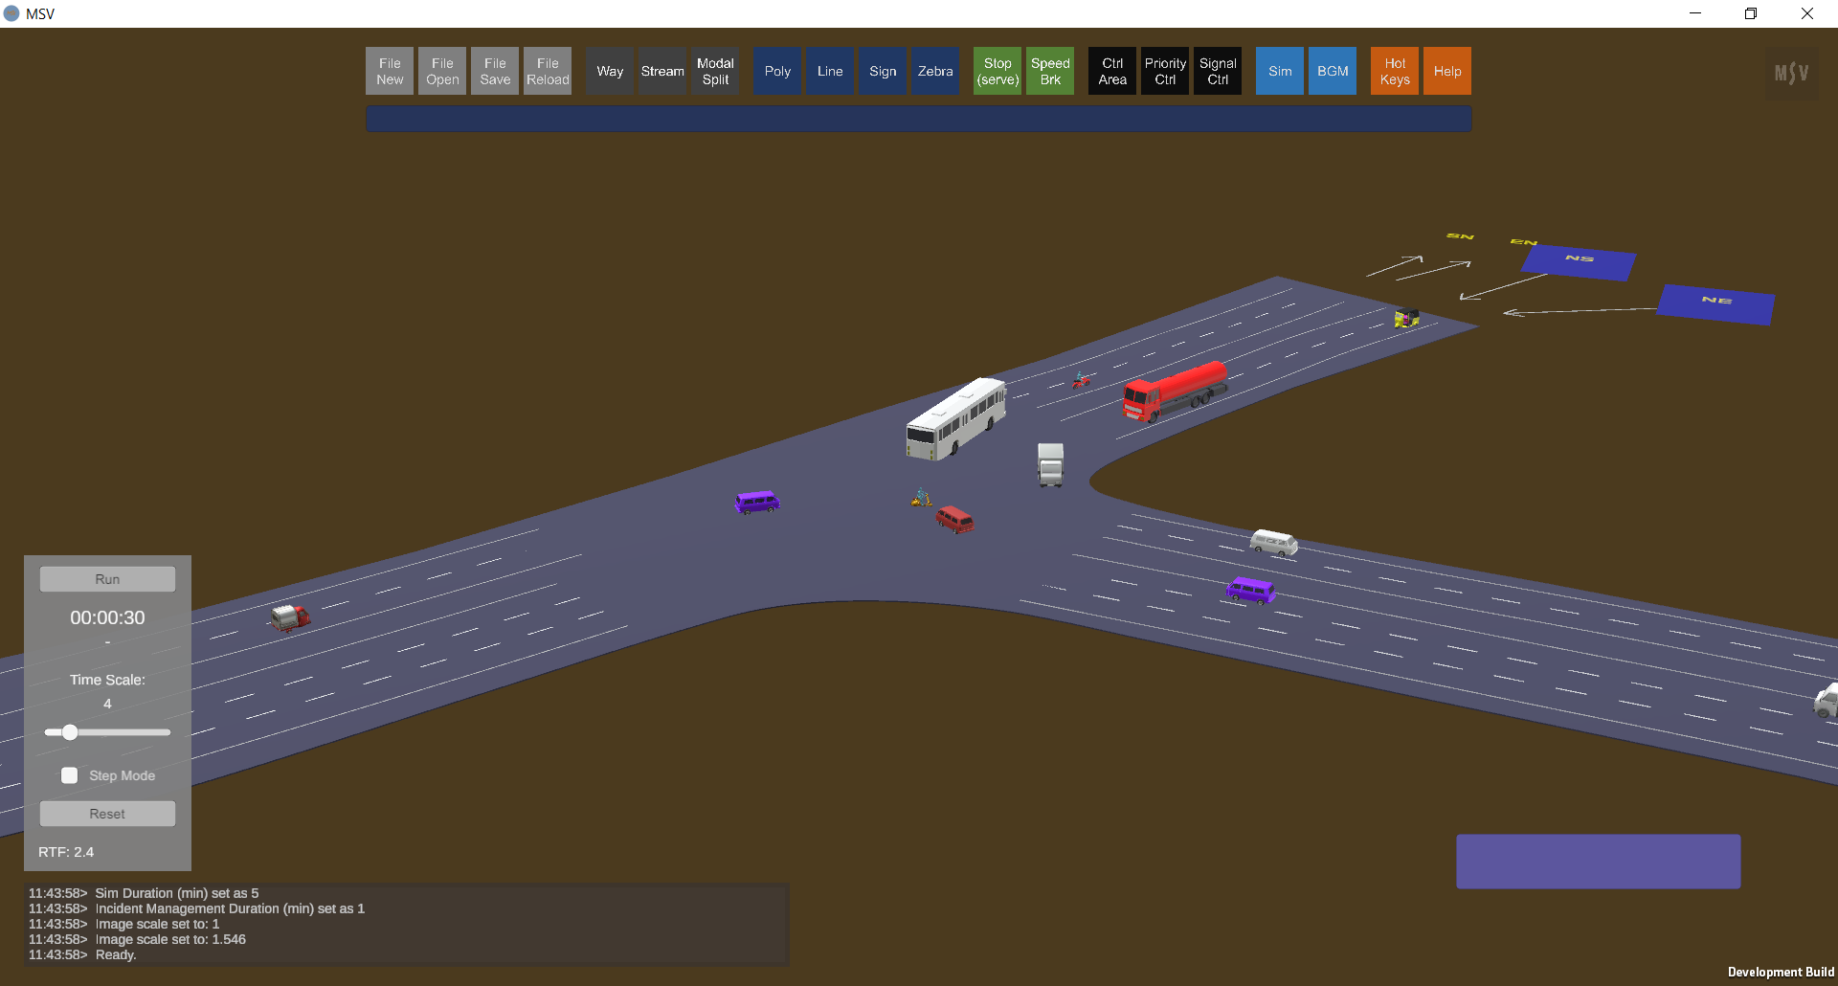Open the Stream settings
The width and height of the screenshot is (1838, 986).
tap(662, 71)
